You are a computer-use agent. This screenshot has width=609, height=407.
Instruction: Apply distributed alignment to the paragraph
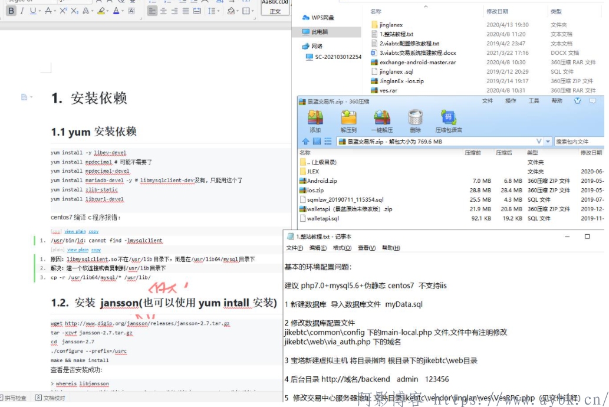tap(197, 11)
